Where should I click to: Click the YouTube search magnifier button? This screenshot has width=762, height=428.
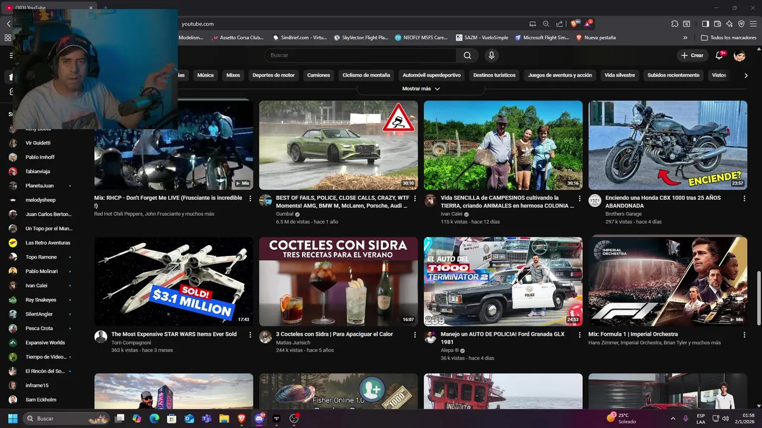(467, 55)
